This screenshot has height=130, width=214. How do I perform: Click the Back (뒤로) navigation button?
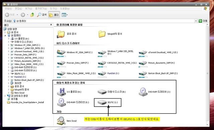coord(10,15)
